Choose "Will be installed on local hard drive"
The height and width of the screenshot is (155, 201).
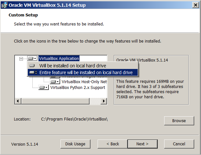[83, 66]
